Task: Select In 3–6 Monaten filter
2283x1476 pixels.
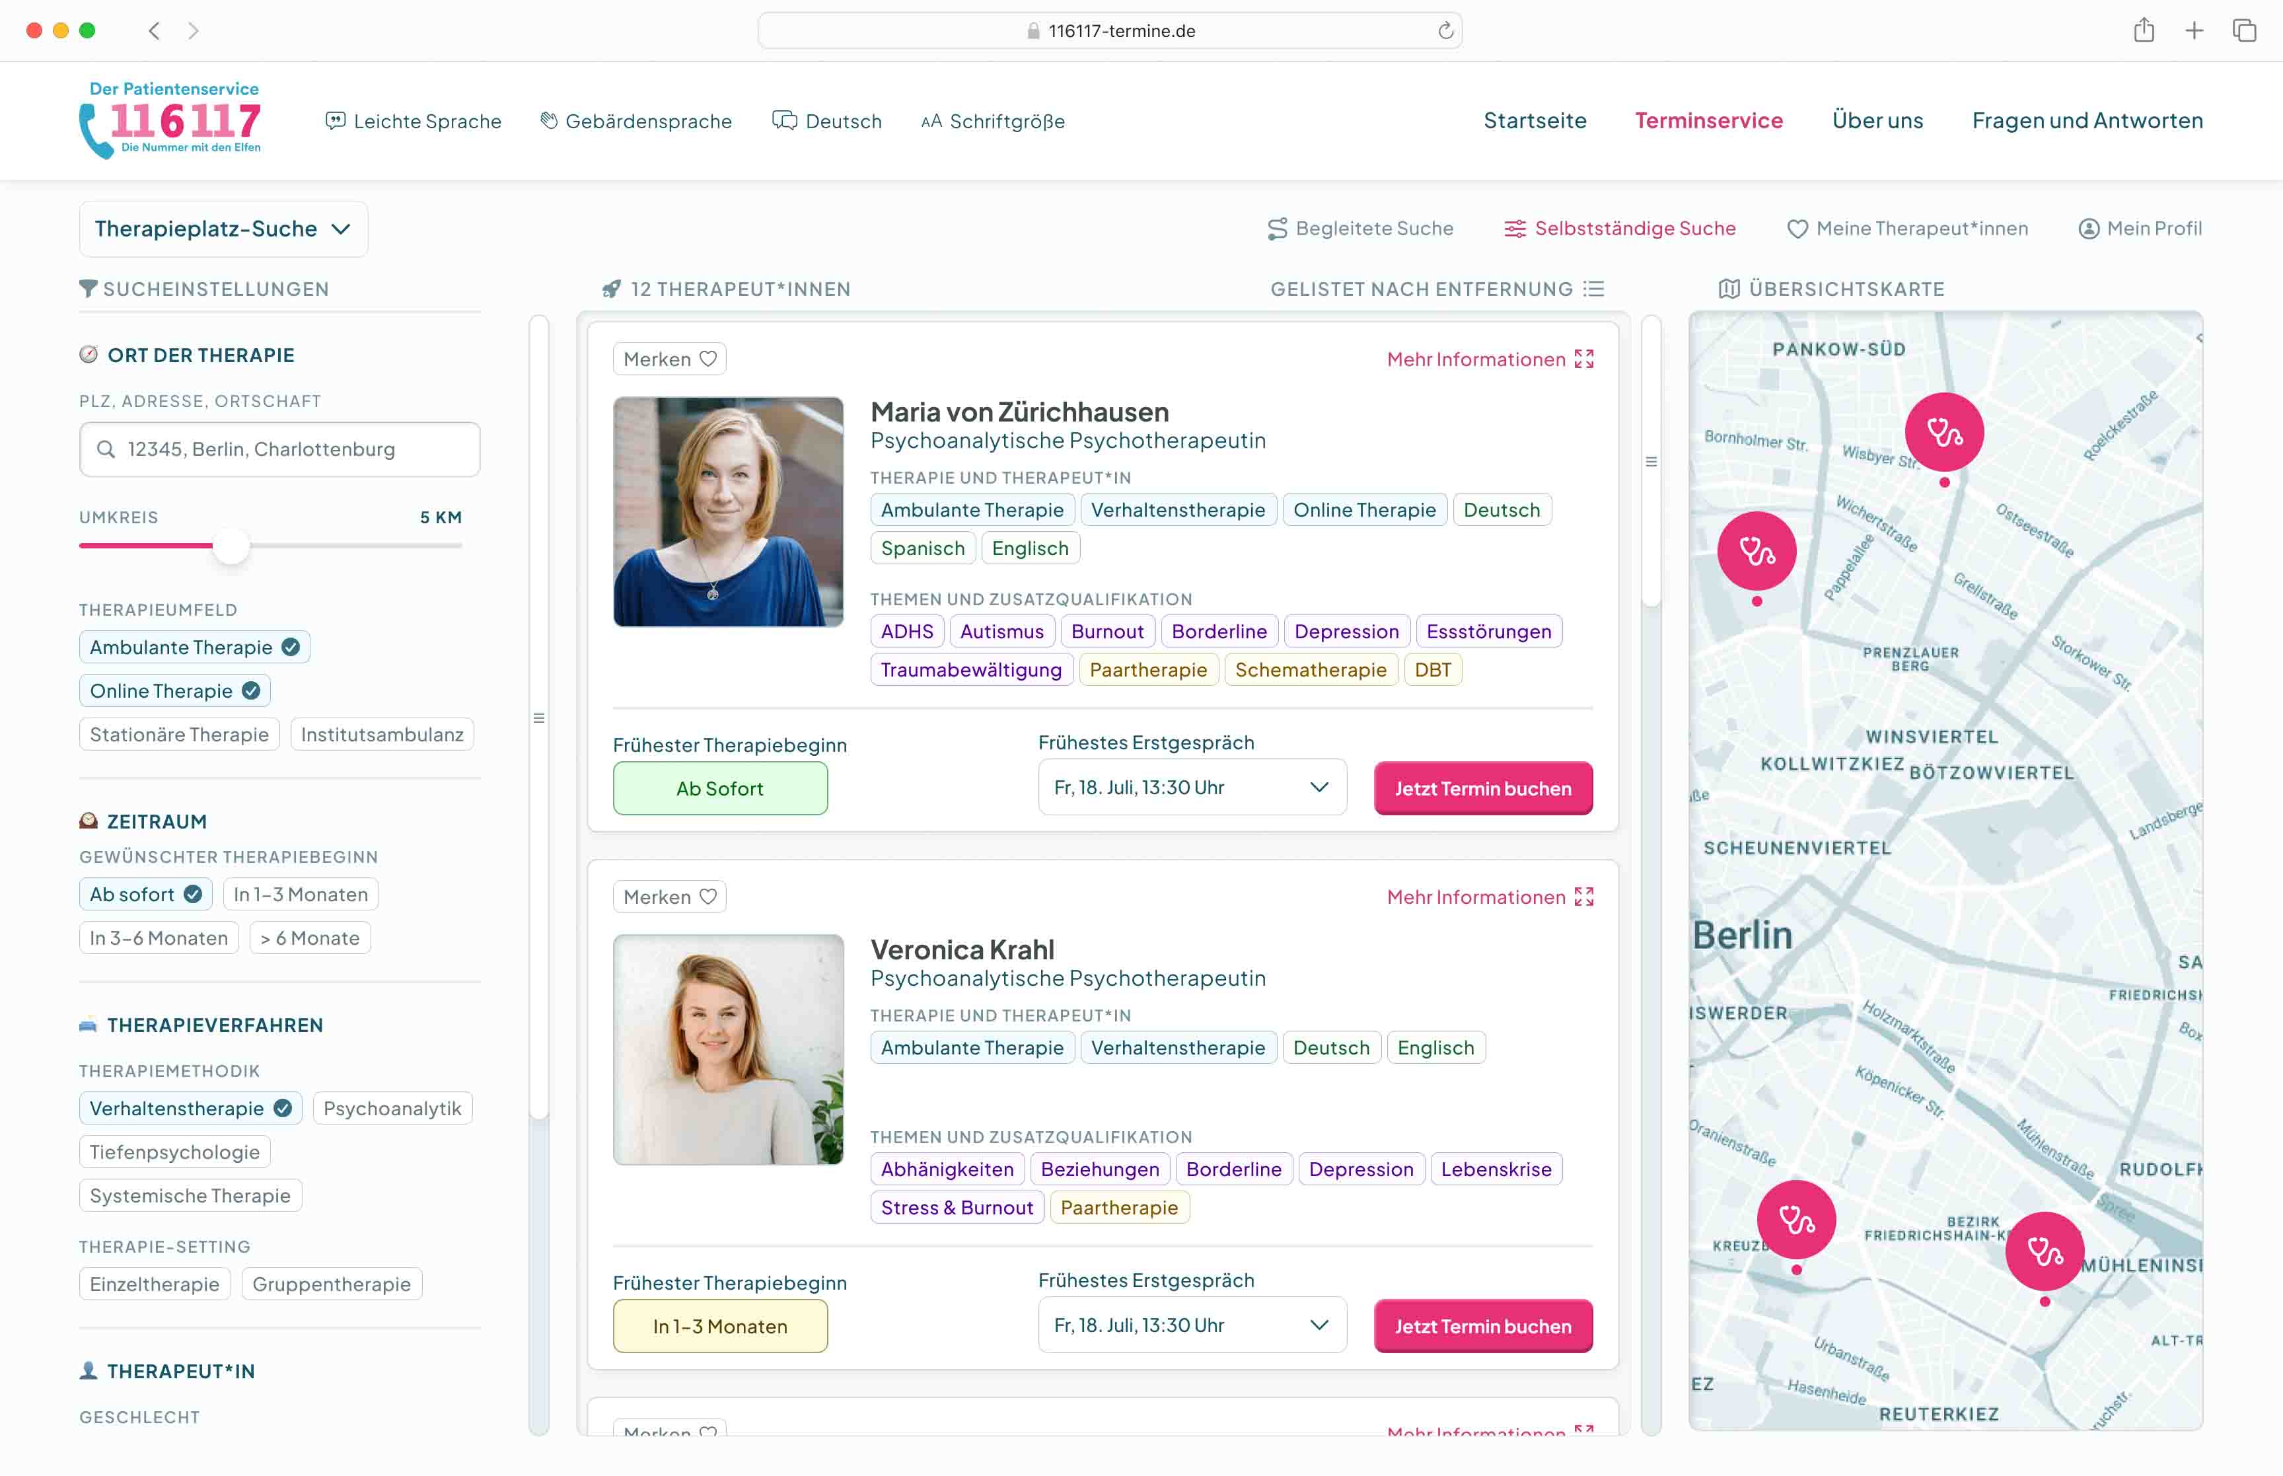Action: pyautogui.click(x=159, y=938)
